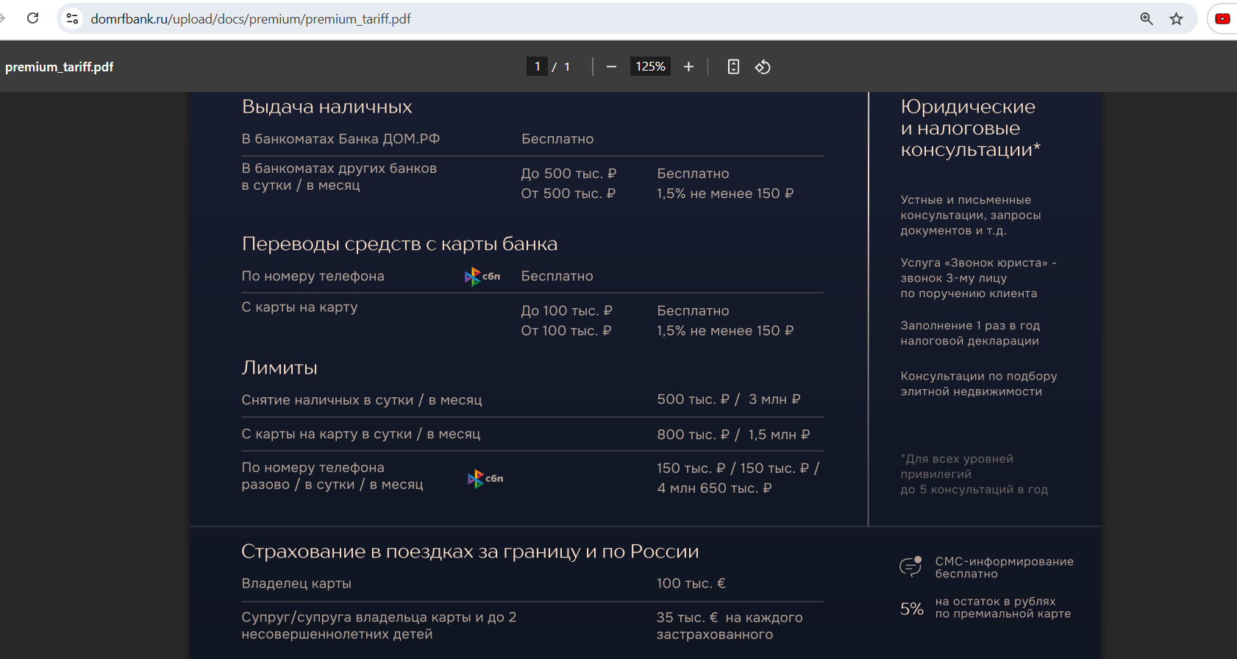Bookmark this page with the star icon
1237x659 pixels.
pyautogui.click(x=1177, y=18)
